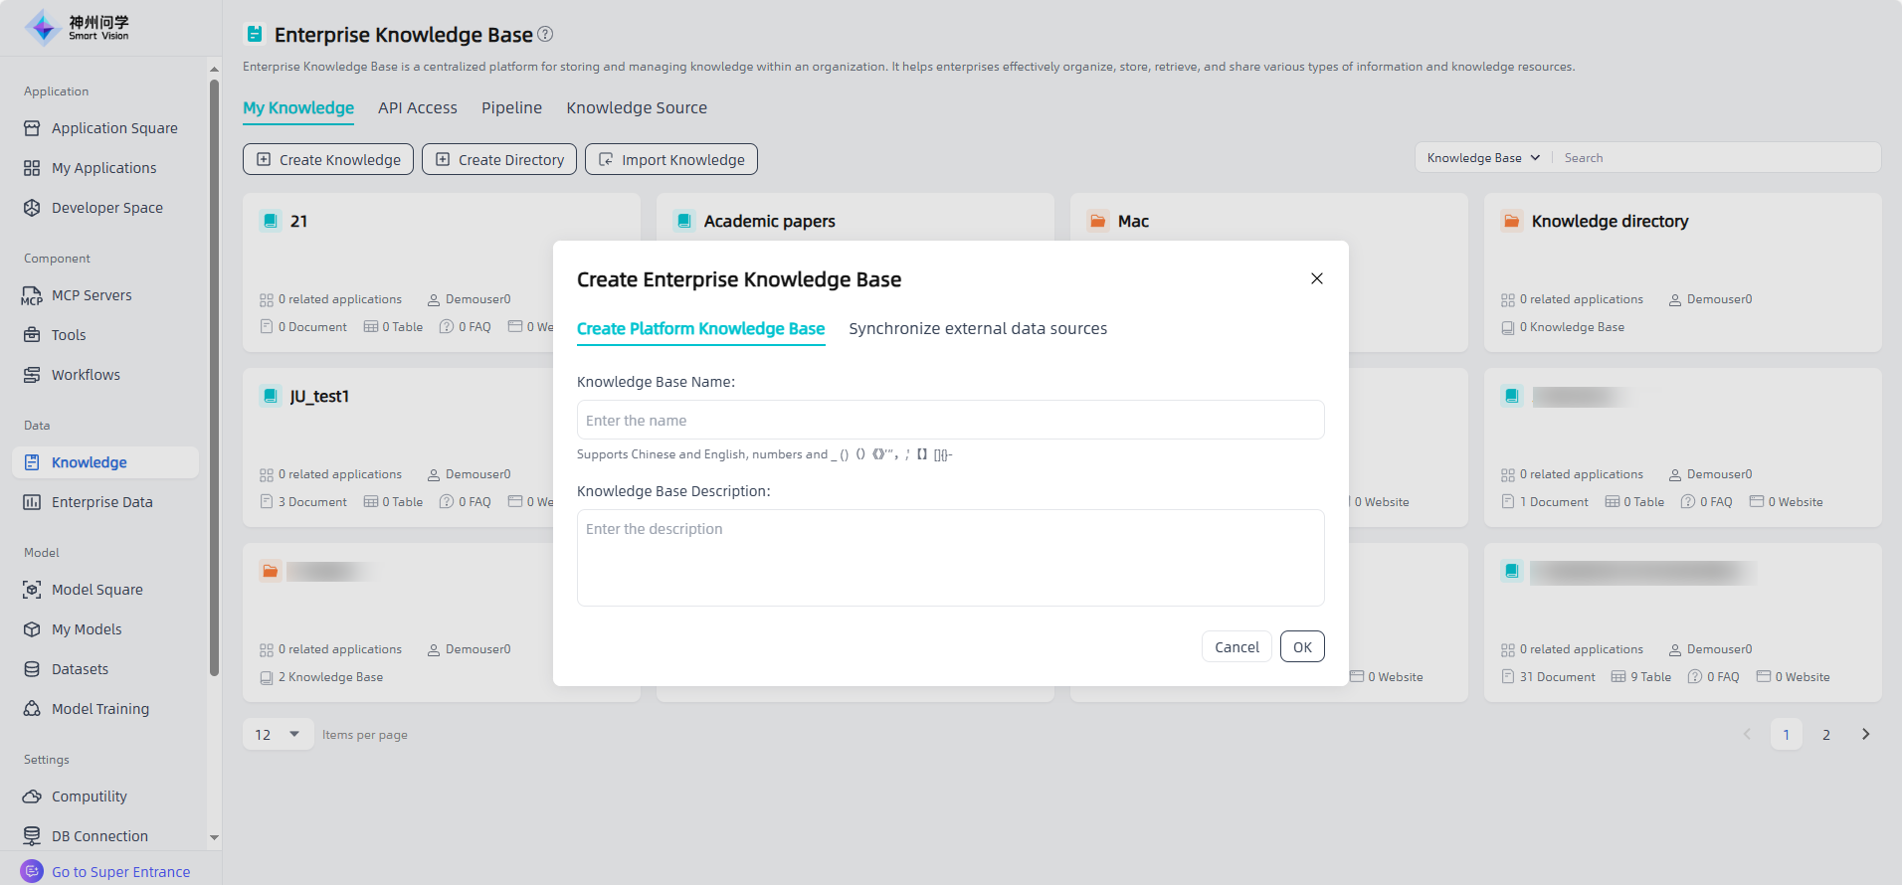Cancel the knowledge base creation
Viewport: 1902px width, 885px height.
point(1236,647)
